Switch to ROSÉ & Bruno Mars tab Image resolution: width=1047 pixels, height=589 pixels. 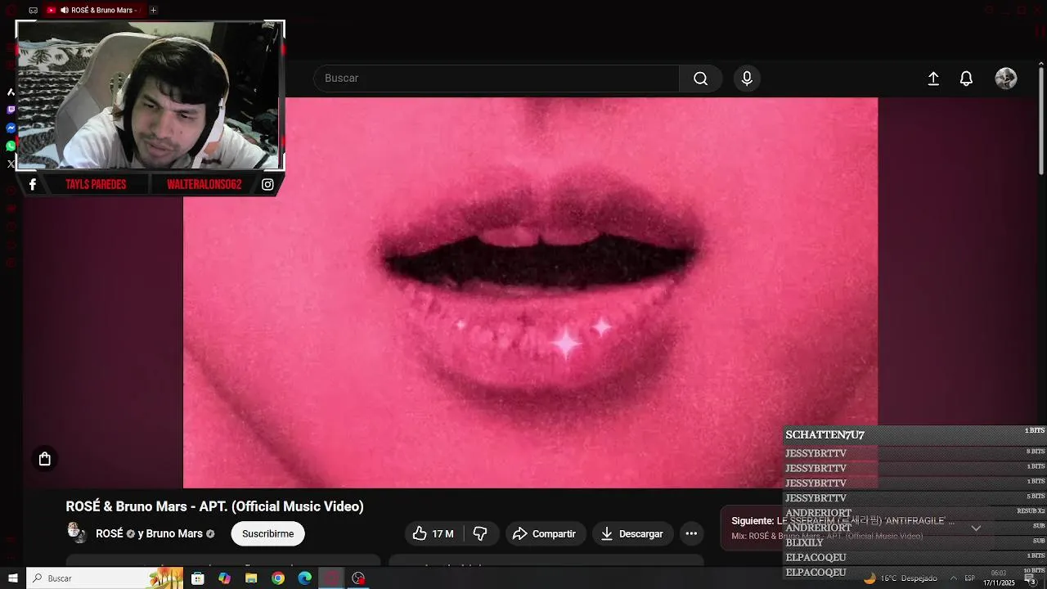[x=94, y=11]
